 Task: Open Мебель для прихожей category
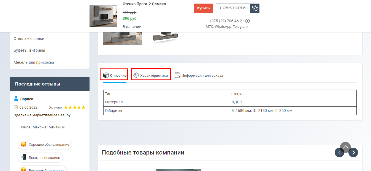click(34, 62)
